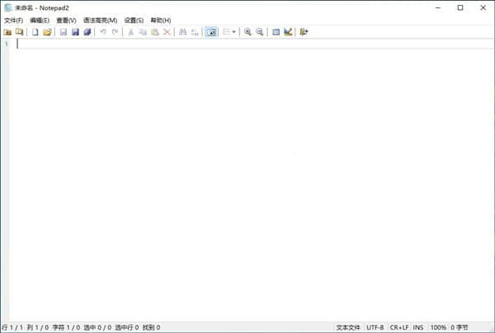Click the Redo arrow icon
Screen dimensions: 495x333
tap(115, 32)
